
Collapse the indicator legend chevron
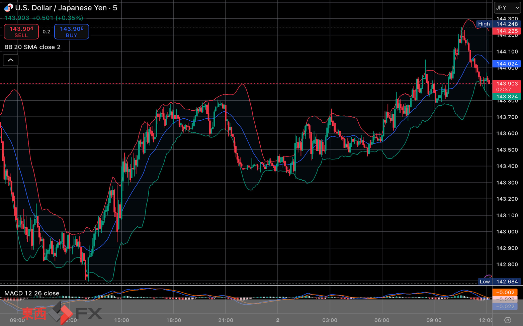click(x=11, y=60)
